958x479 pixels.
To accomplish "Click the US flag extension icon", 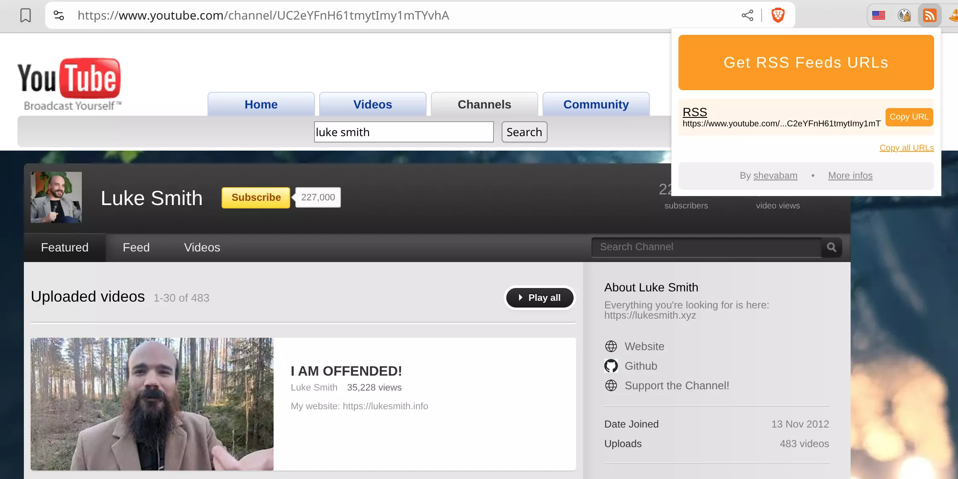I will tap(879, 16).
